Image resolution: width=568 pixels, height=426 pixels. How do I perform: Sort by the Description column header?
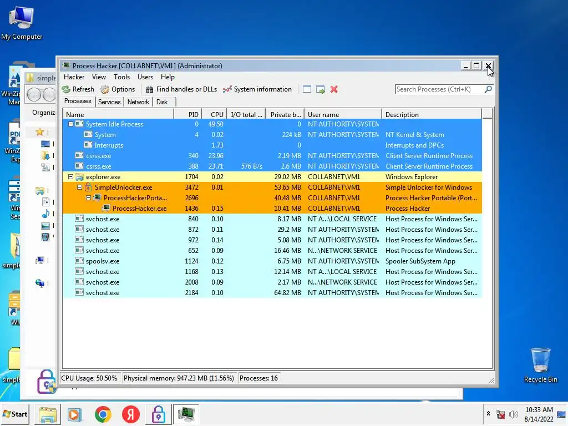(432, 114)
